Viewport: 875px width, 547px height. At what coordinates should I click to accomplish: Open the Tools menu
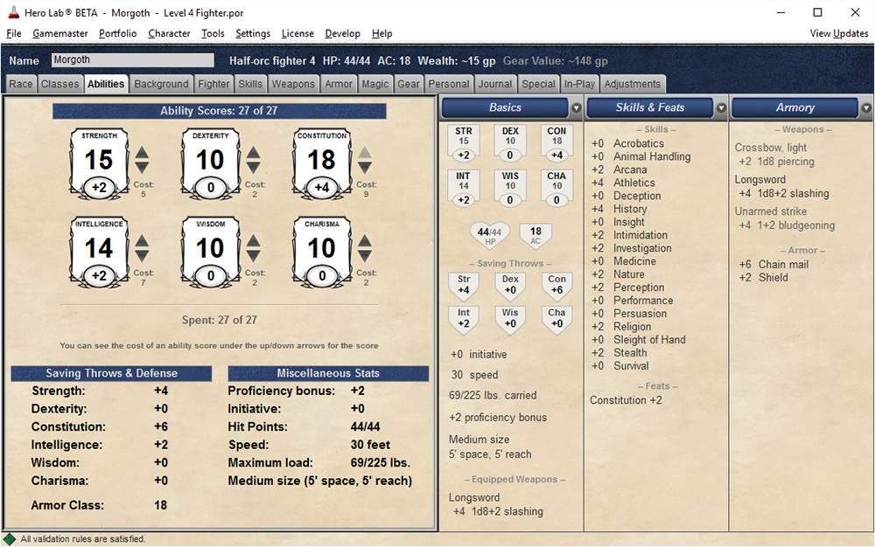(x=213, y=33)
